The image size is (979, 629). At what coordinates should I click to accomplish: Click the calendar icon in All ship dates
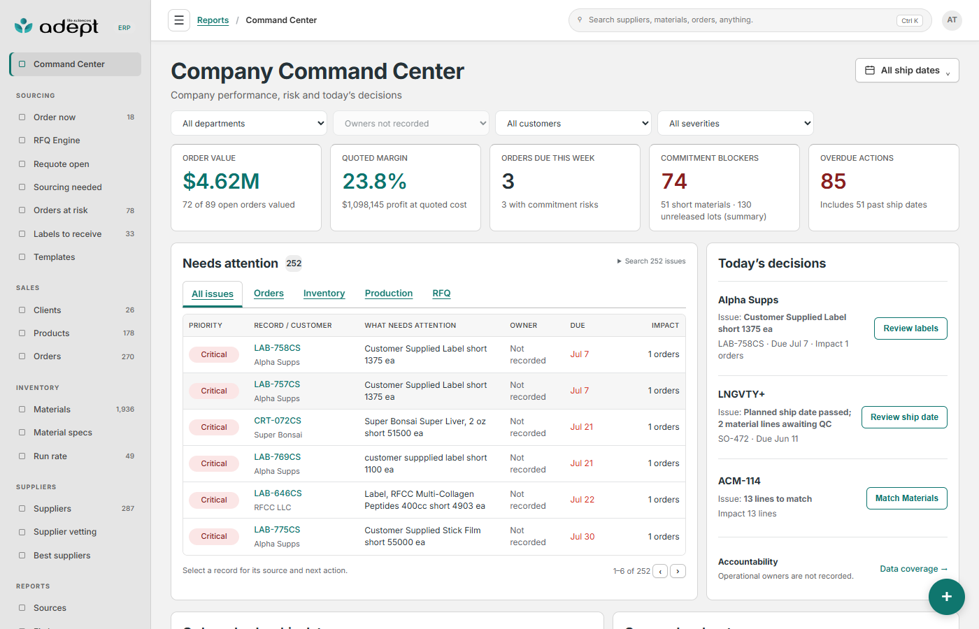point(870,71)
